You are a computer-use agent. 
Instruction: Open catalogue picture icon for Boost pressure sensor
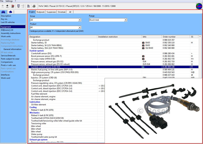click(x=143, y=56)
